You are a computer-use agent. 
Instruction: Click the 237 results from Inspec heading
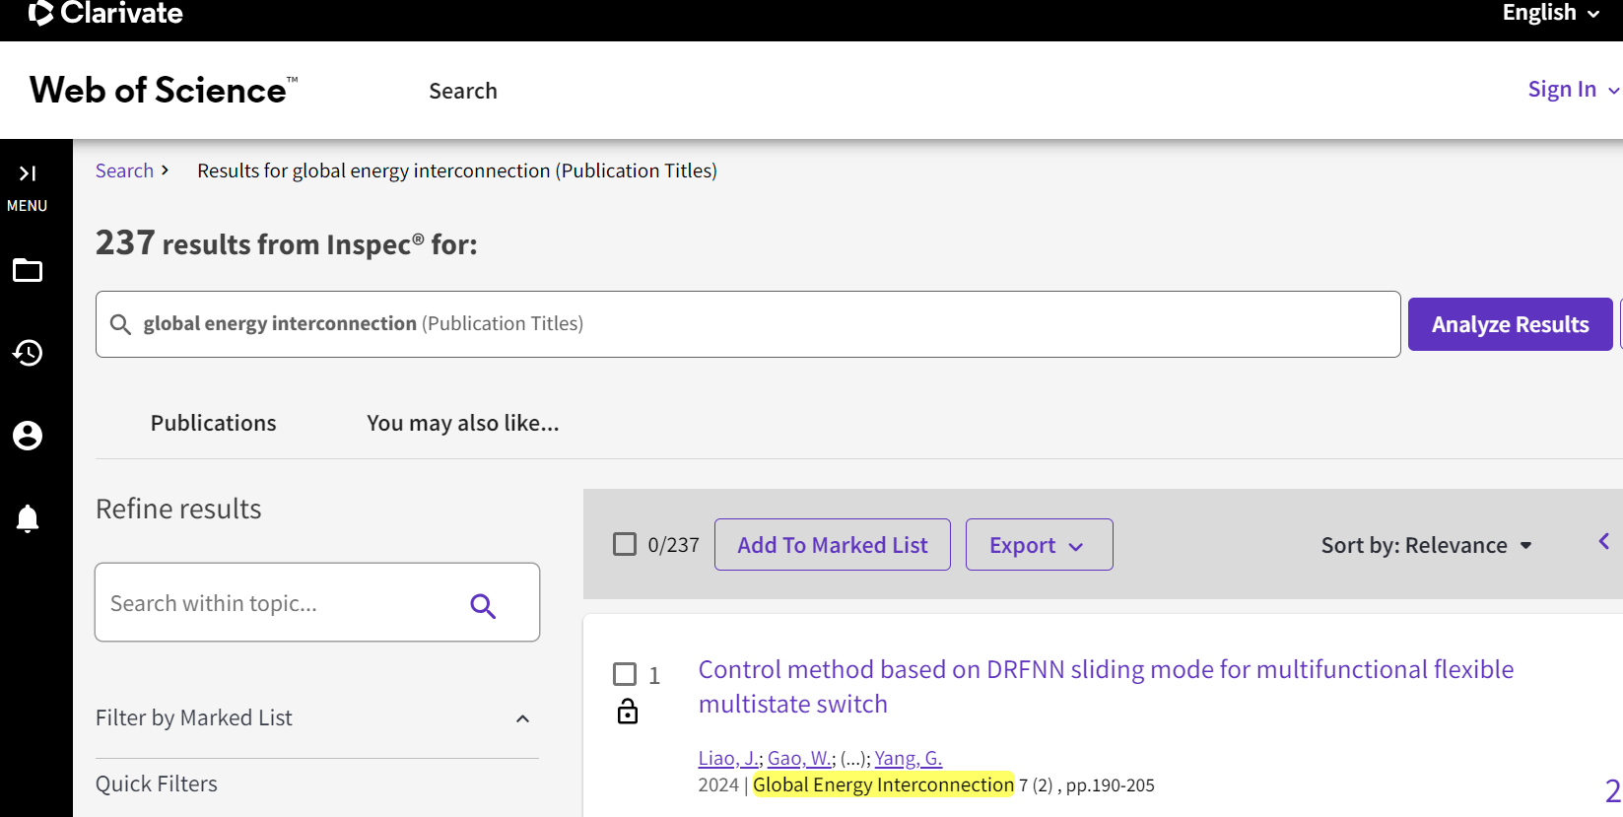coord(287,243)
